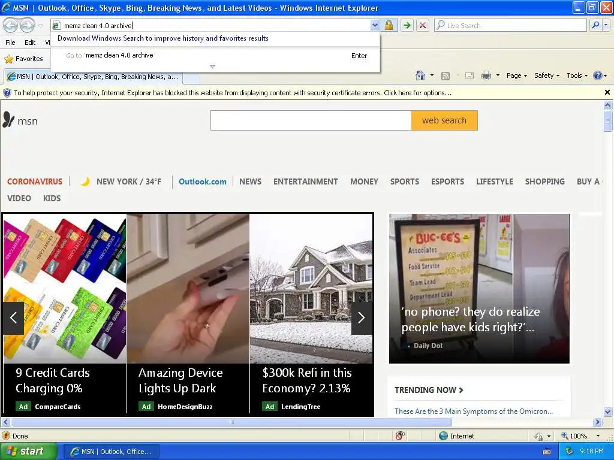
Task: Open the File menu
Action: click(x=11, y=43)
